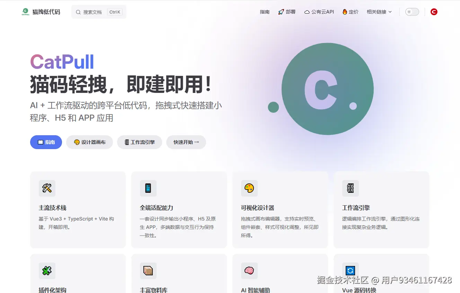Click the 插件化架构 card title
The height and width of the screenshot is (293, 460).
click(x=53, y=290)
